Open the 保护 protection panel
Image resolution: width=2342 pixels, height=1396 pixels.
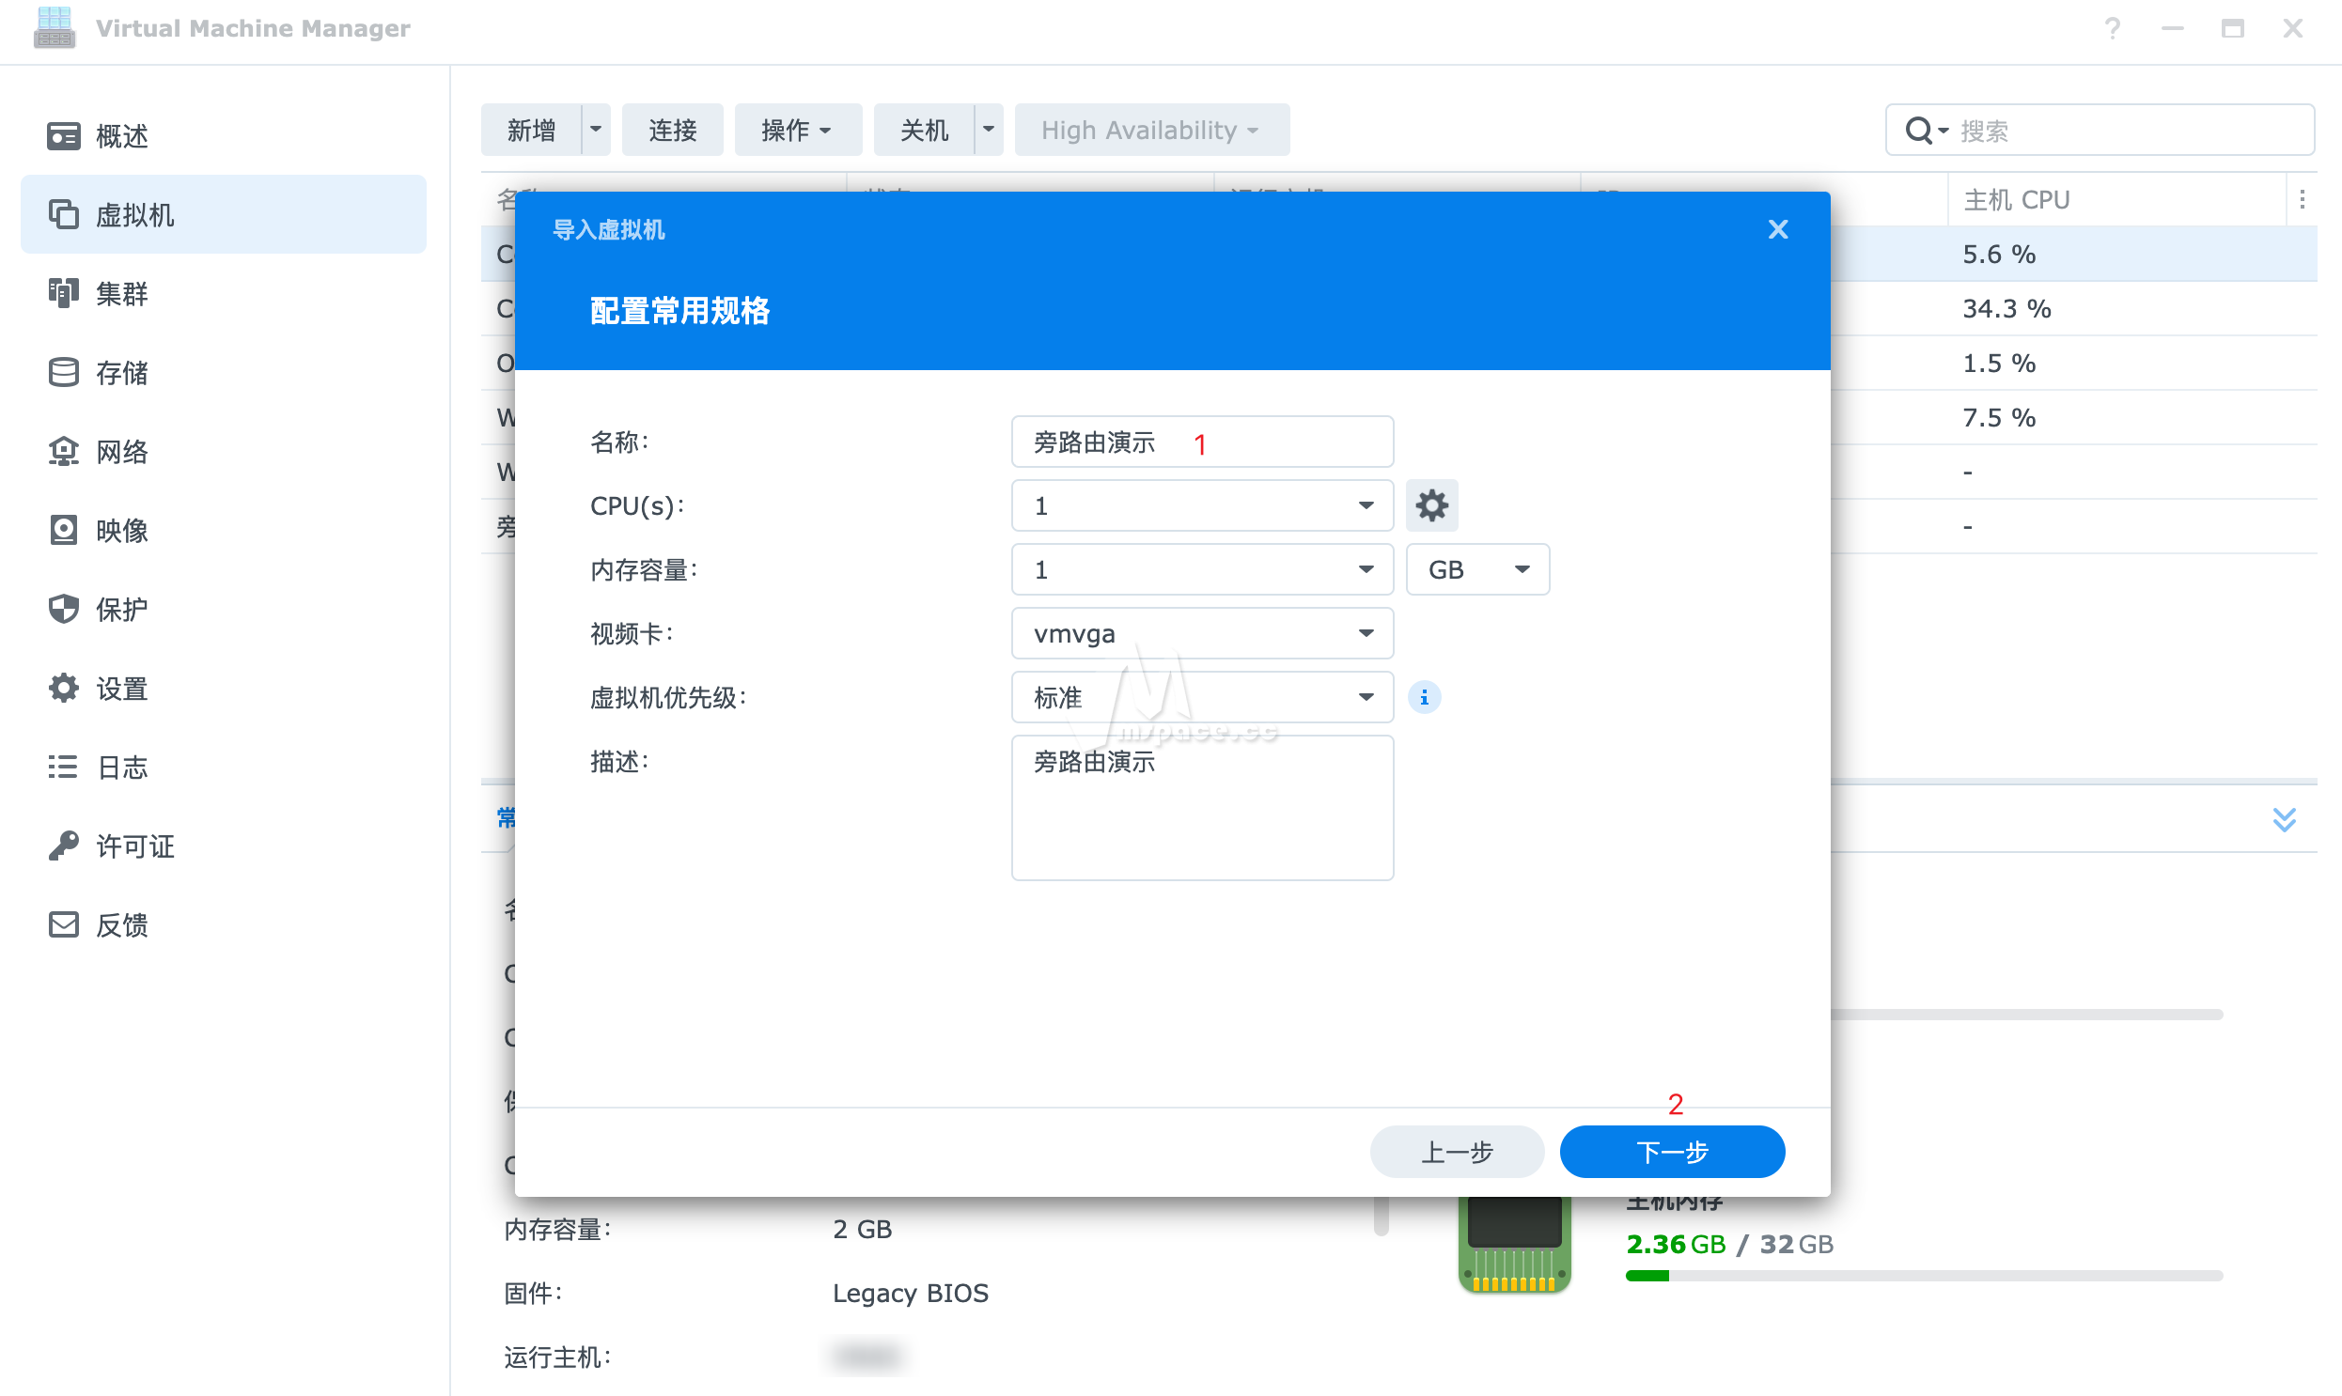point(120,610)
